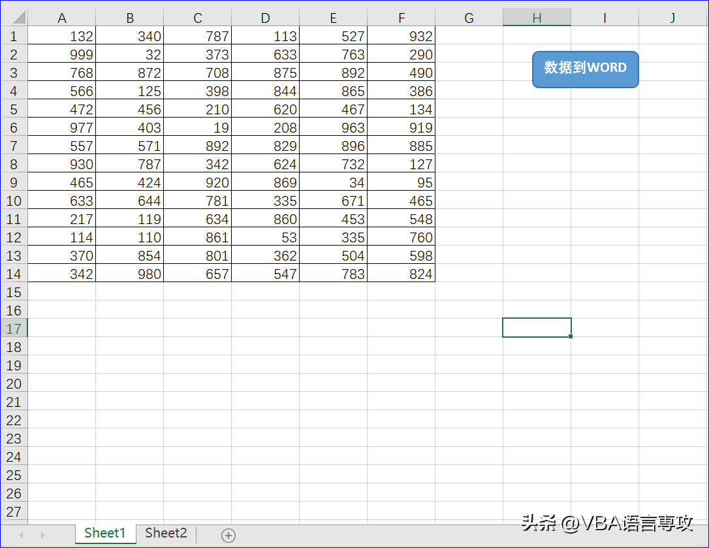Viewport: 709px width, 548px height.
Task: Click cell C13 containing 801
Action: (x=198, y=255)
